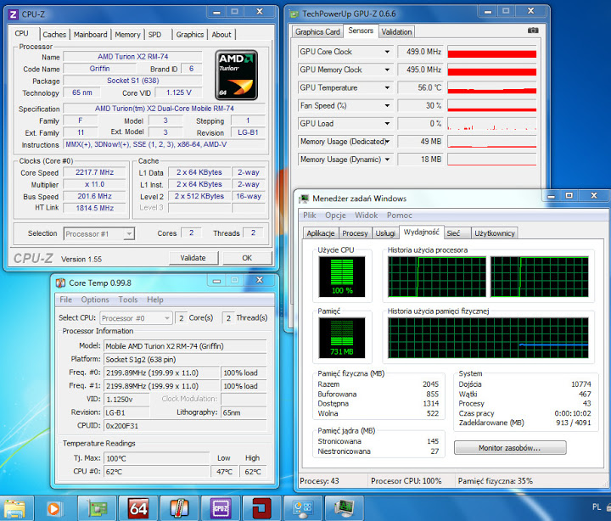Open Task Manager Widok menu
The image size is (611, 521).
[x=367, y=215]
